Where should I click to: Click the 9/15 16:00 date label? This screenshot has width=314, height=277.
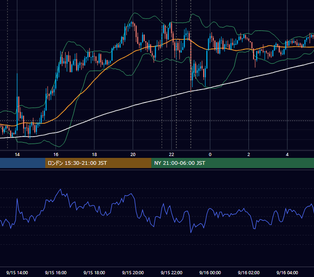[x=56, y=272]
